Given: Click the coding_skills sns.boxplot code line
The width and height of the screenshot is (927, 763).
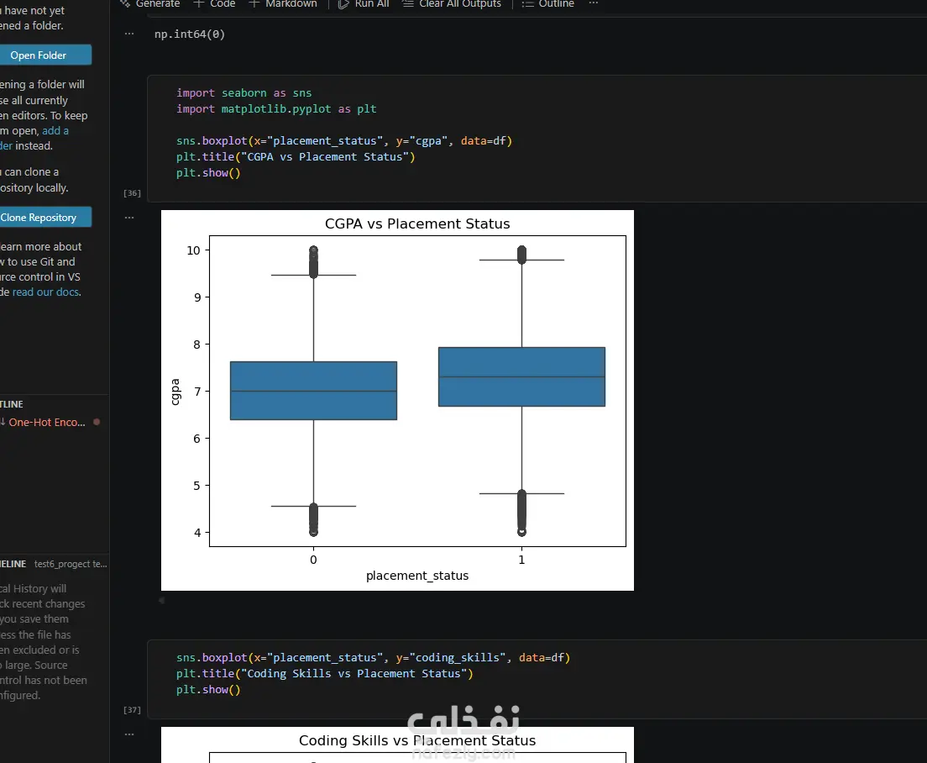Looking at the screenshot, I should (373, 658).
